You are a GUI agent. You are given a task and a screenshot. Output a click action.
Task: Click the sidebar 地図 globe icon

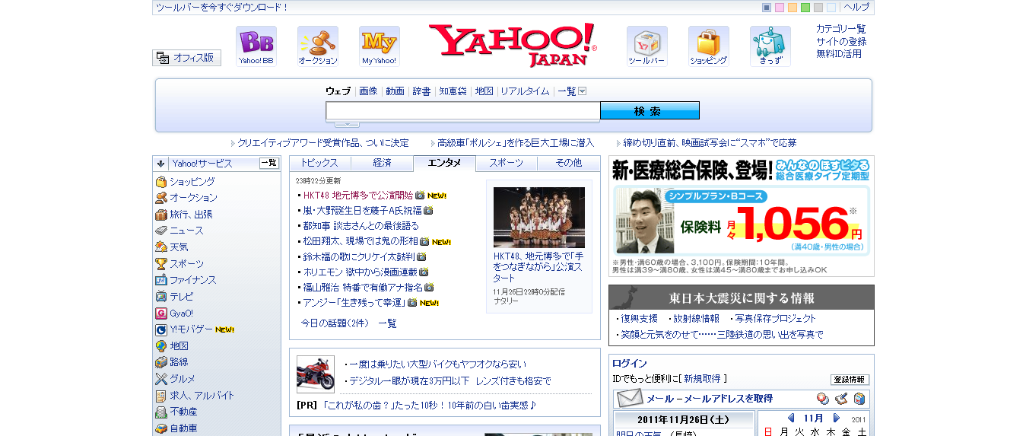[161, 346]
